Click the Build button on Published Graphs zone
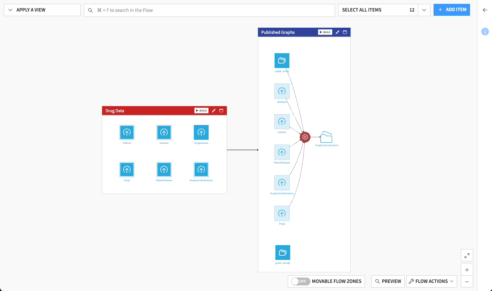The width and height of the screenshot is (492, 291). pos(324,32)
